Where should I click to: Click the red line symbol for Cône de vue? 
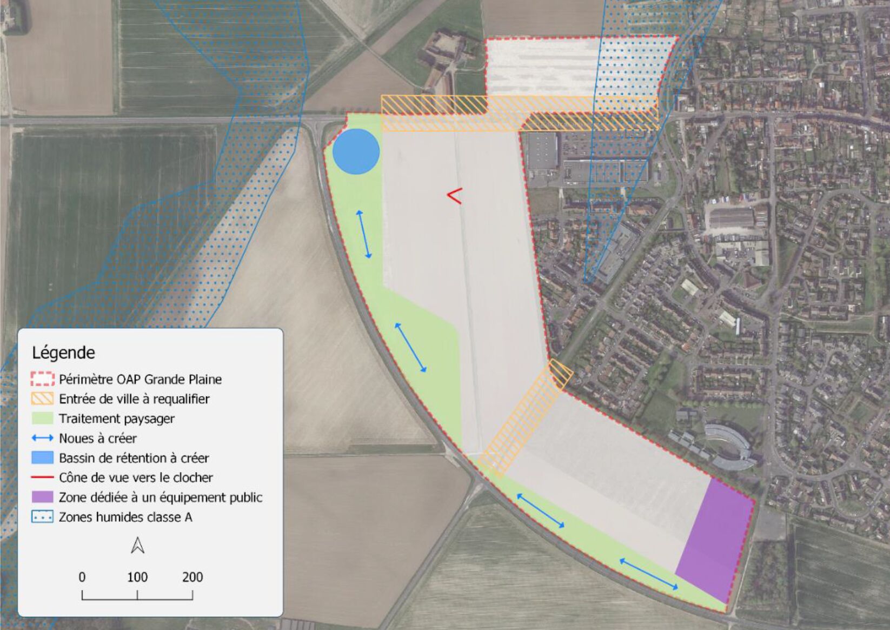(42, 478)
